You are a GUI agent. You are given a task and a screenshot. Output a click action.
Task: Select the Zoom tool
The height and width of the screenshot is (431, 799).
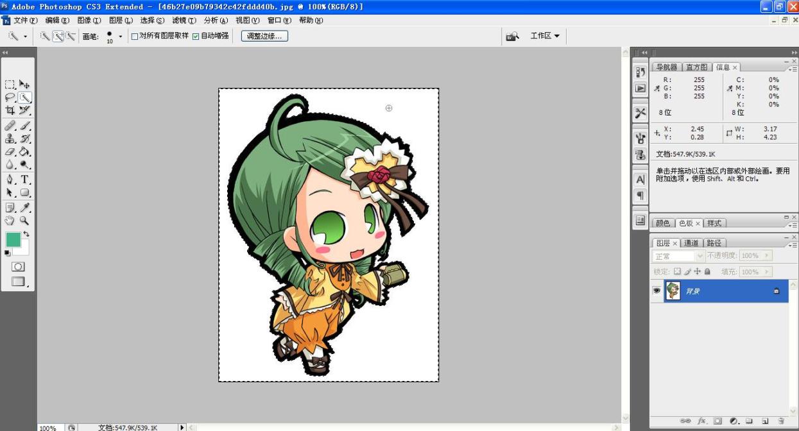(24, 221)
